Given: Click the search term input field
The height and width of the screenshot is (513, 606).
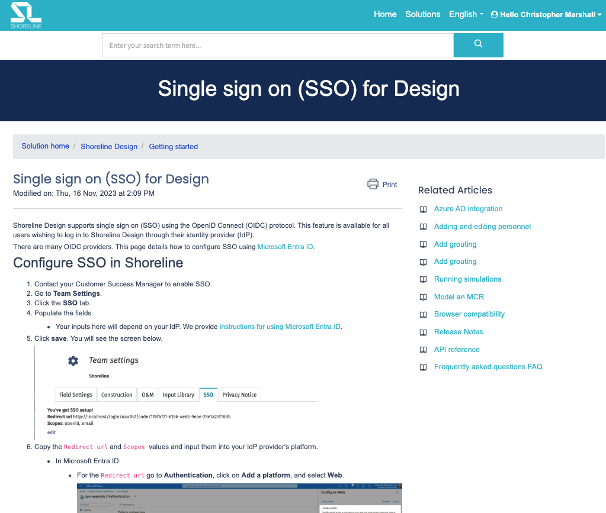Looking at the screenshot, I should pos(277,45).
